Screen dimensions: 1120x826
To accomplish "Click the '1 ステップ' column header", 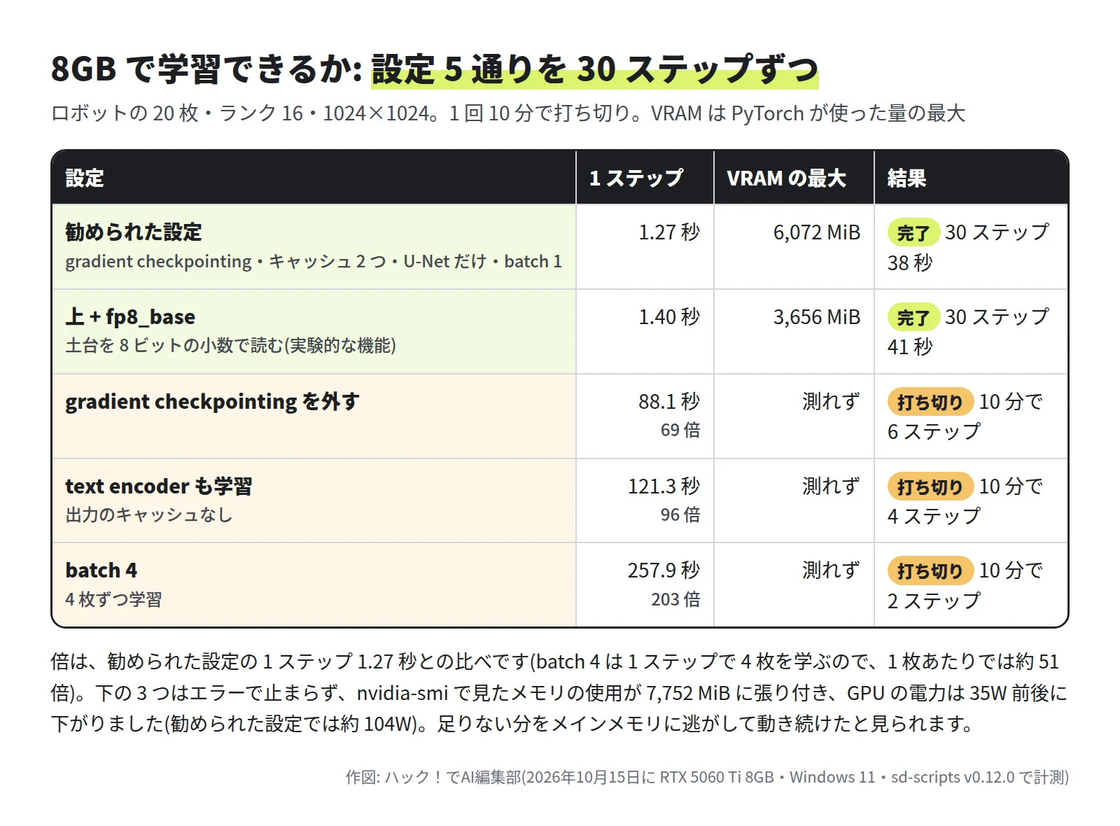I will coord(636,178).
